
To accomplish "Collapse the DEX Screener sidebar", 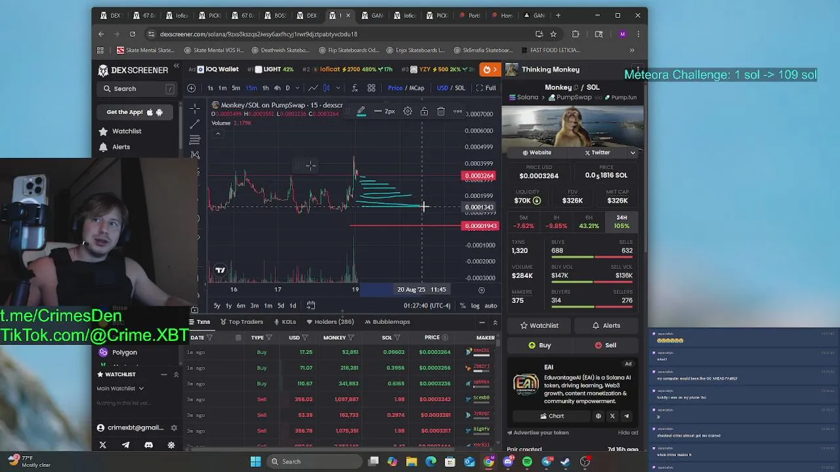I will tap(176, 66).
